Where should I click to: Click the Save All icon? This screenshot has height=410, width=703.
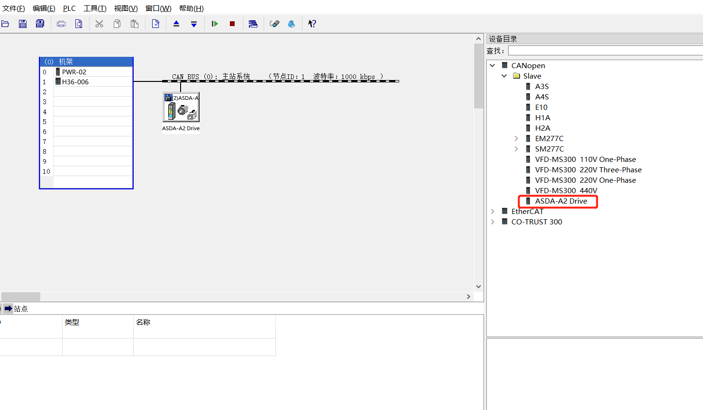point(40,24)
